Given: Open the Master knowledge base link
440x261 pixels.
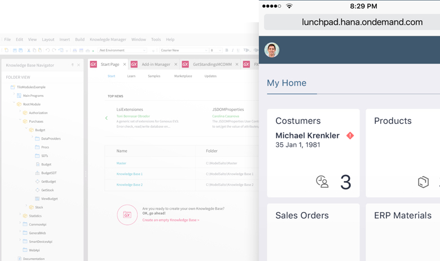Looking at the screenshot, I should (x=121, y=163).
